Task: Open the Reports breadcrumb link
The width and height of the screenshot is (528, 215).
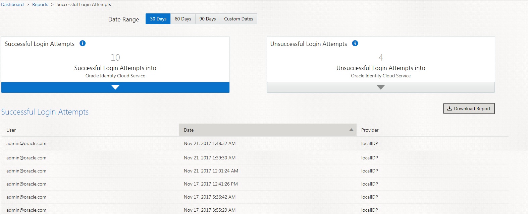Action: click(x=40, y=4)
